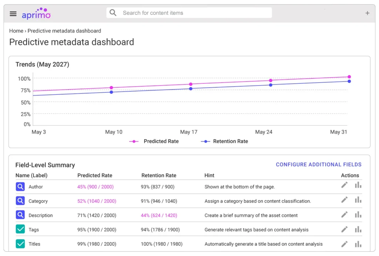Screen dimensions: 379x256
Task: Open the hamburger navigation menu
Action: coord(13,13)
